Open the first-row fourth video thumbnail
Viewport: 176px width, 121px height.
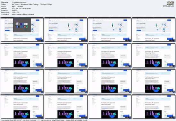point(154,29)
